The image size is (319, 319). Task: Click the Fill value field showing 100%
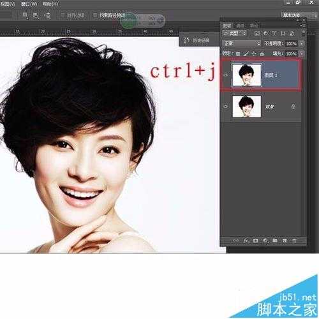(x=292, y=54)
